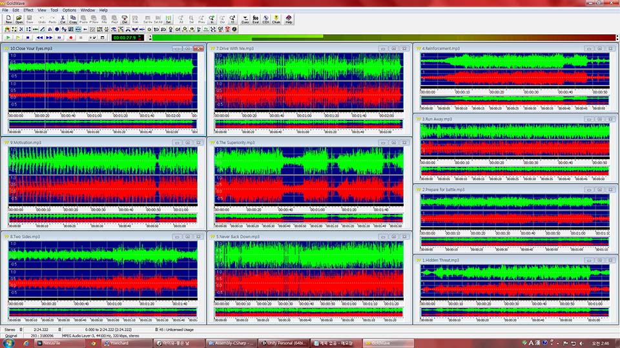Viewport: 620px width, 348px height.
Task: Click the Undo toolbar icon
Action: click(41, 19)
